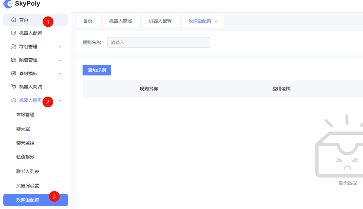Close the 欢迎语配置 tab
Viewport: 363px width, 209px height.
coord(216,22)
